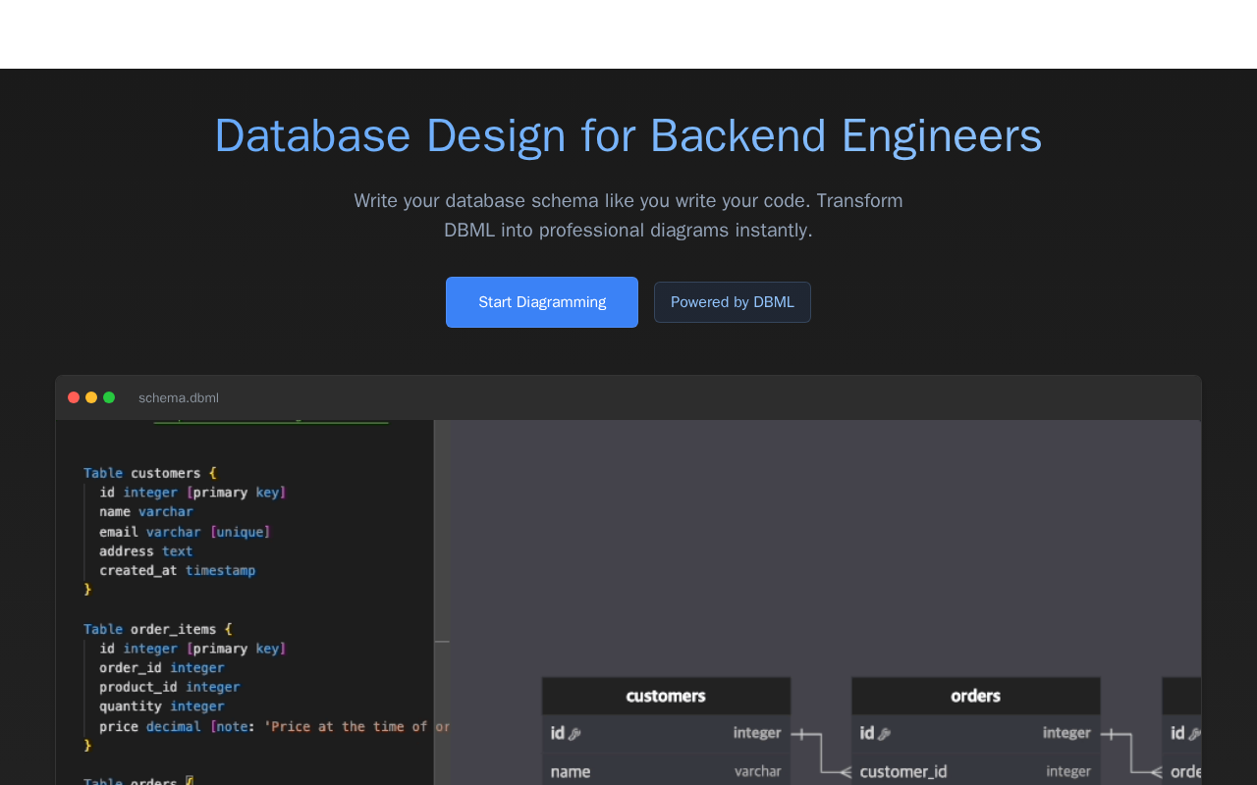Click the red window dot
This screenshot has height=785, width=1257.
(74, 397)
